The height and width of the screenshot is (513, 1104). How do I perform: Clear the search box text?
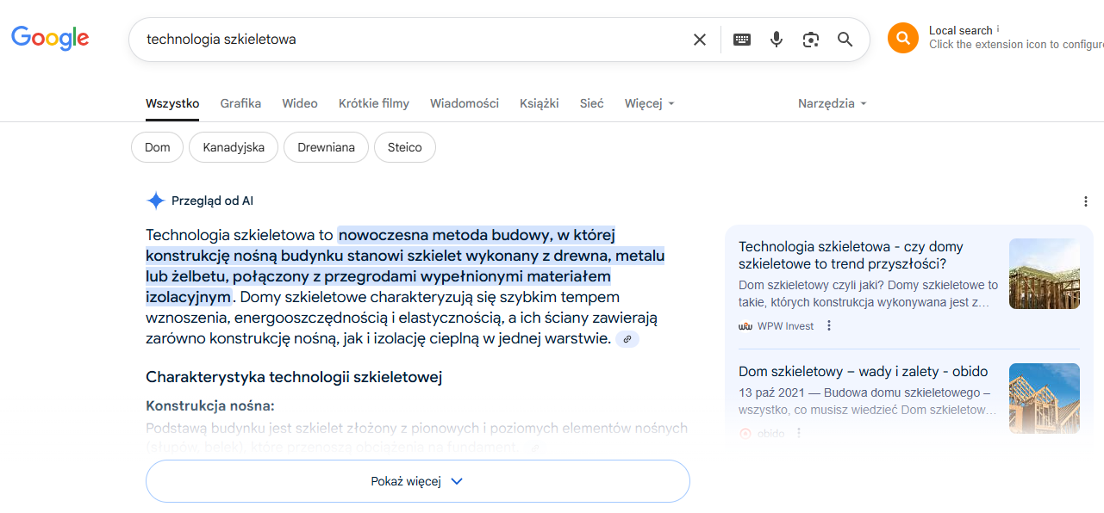click(700, 40)
